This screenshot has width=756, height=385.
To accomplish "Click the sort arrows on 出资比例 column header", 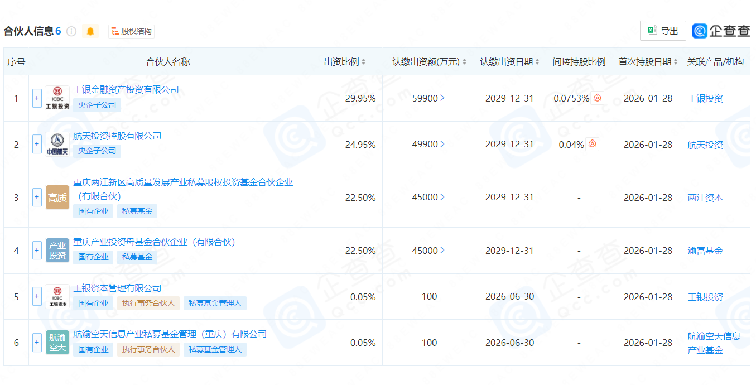I will (363, 61).
